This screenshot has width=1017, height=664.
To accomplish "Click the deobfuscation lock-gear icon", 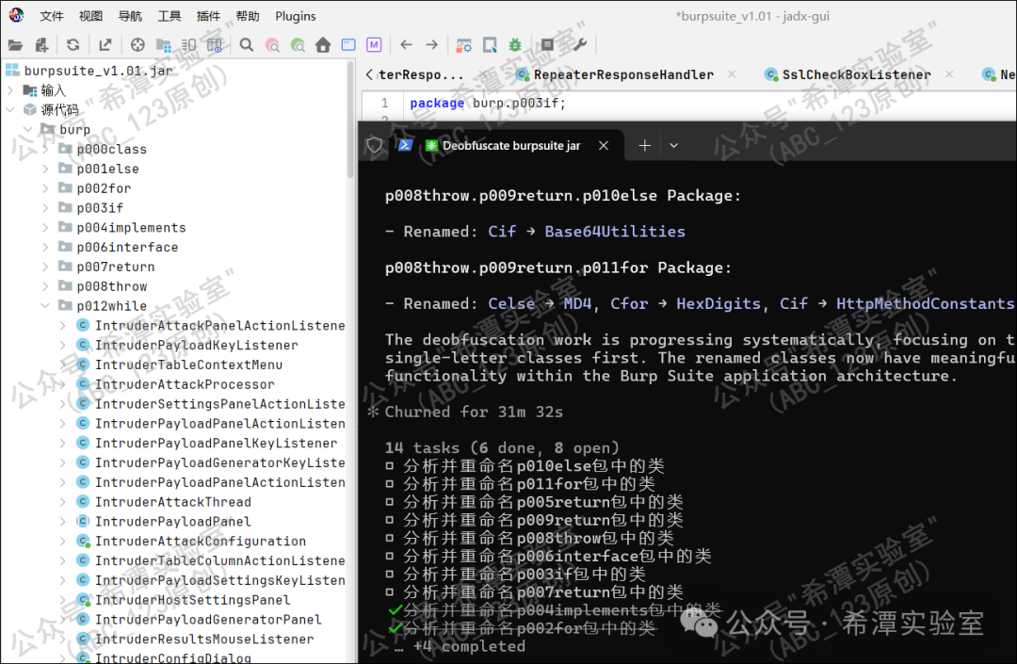I will 463,45.
